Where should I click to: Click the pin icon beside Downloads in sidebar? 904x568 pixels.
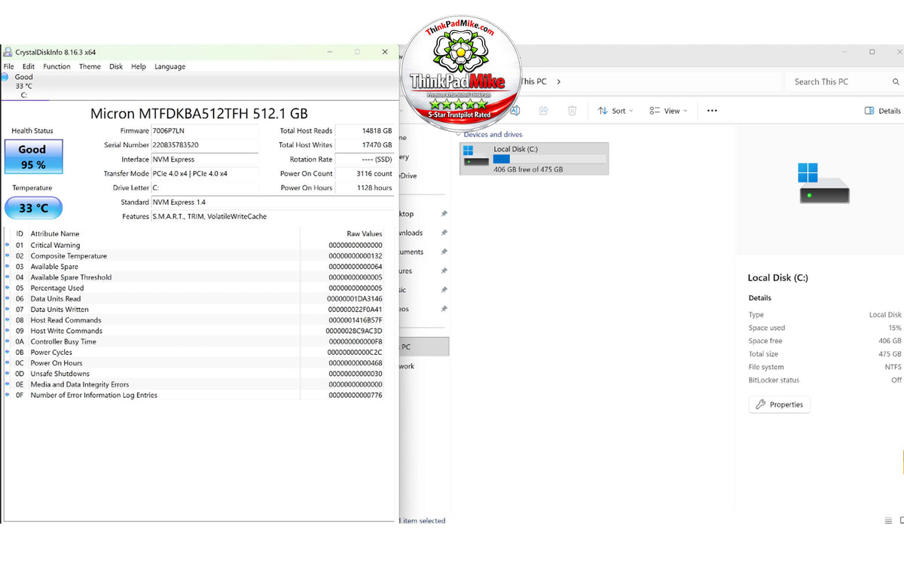pyautogui.click(x=444, y=233)
